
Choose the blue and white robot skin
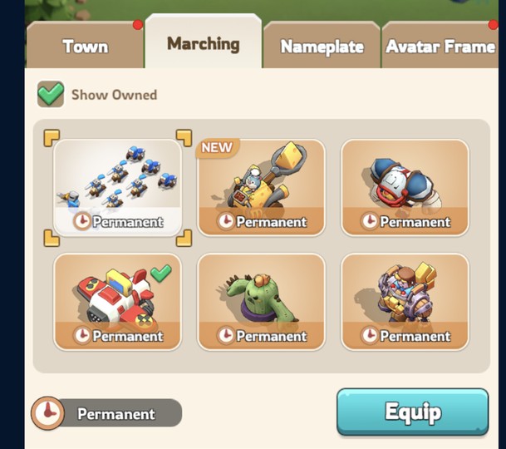(x=405, y=188)
